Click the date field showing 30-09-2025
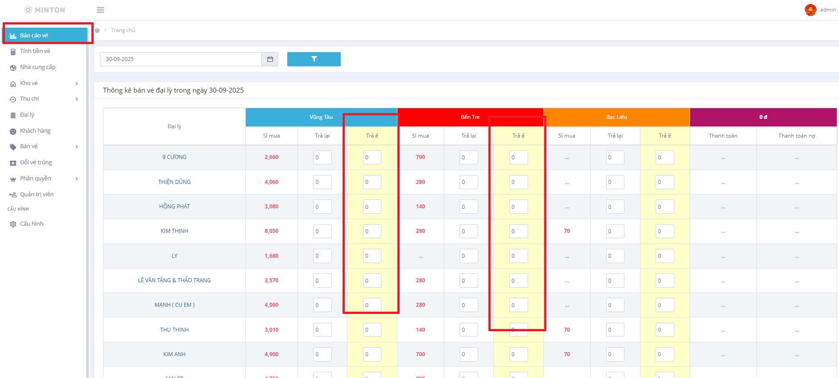The width and height of the screenshot is (839, 378). coord(181,59)
